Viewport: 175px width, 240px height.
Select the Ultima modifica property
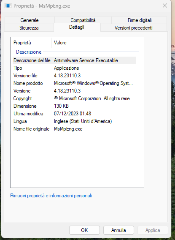[x=28, y=114]
